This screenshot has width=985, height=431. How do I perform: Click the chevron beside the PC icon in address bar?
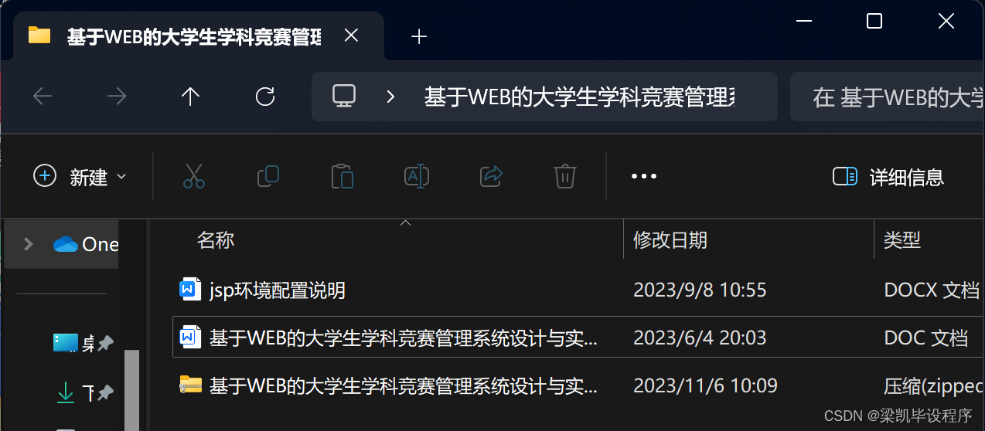tap(390, 97)
